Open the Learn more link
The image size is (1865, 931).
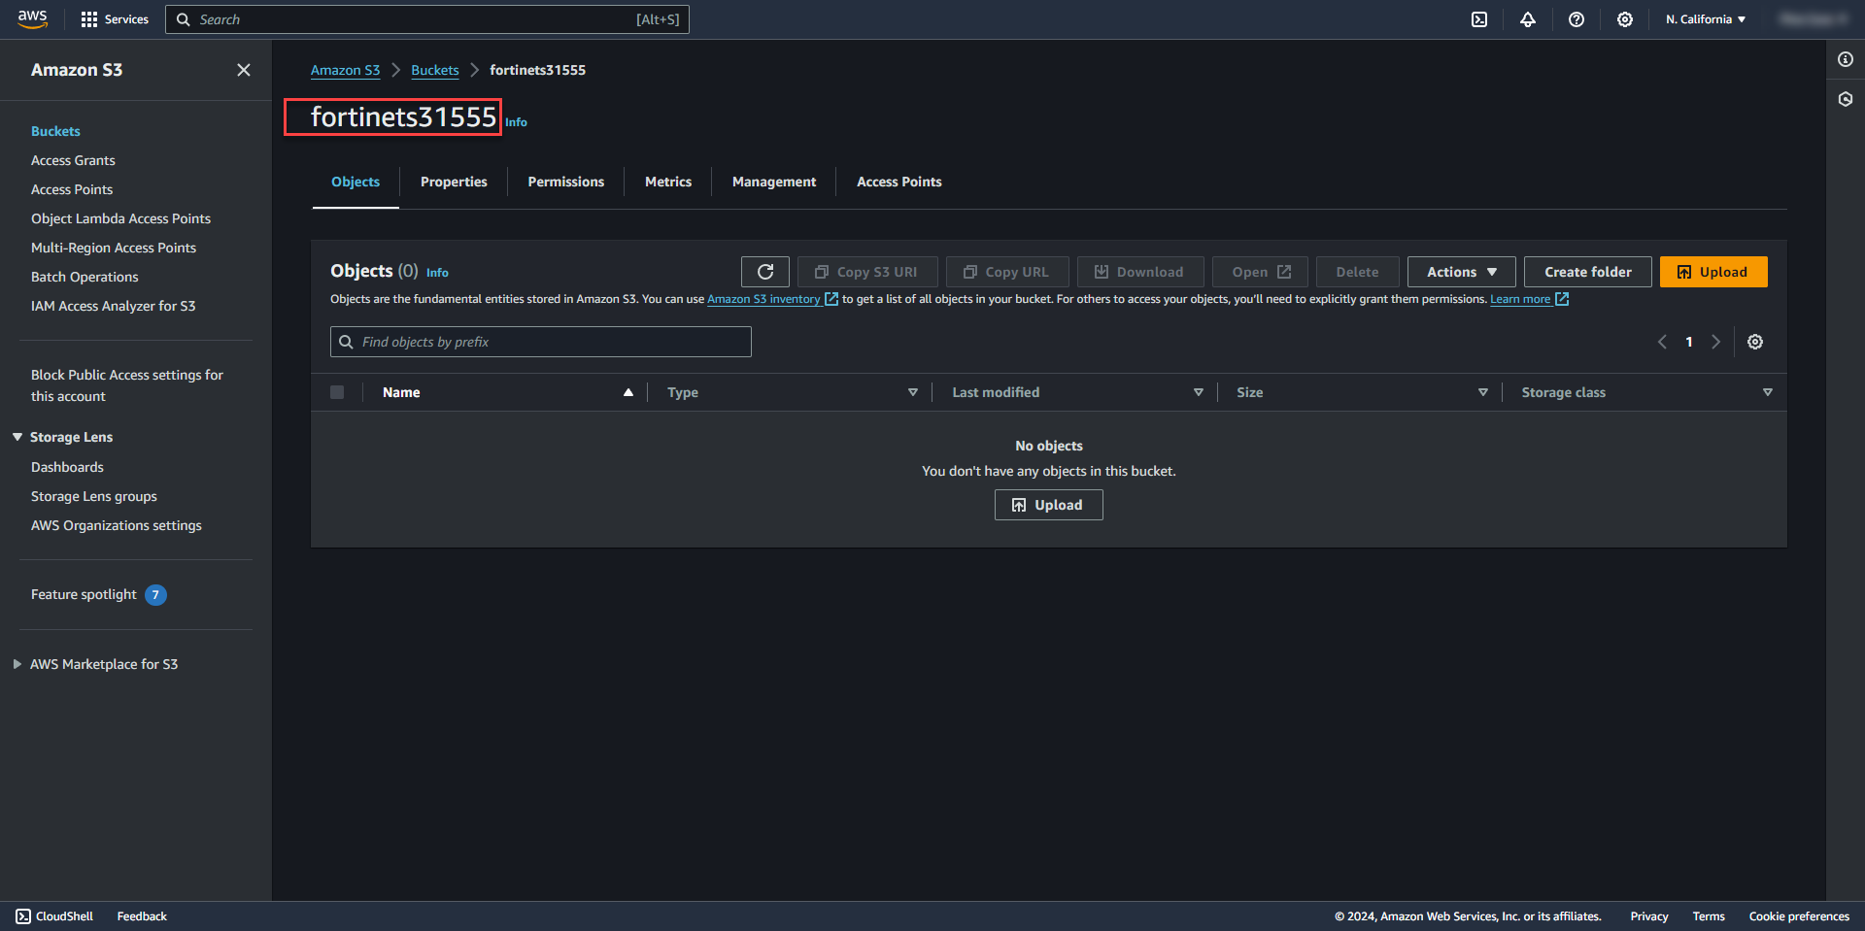pyautogui.click(x=1520, y=299)
